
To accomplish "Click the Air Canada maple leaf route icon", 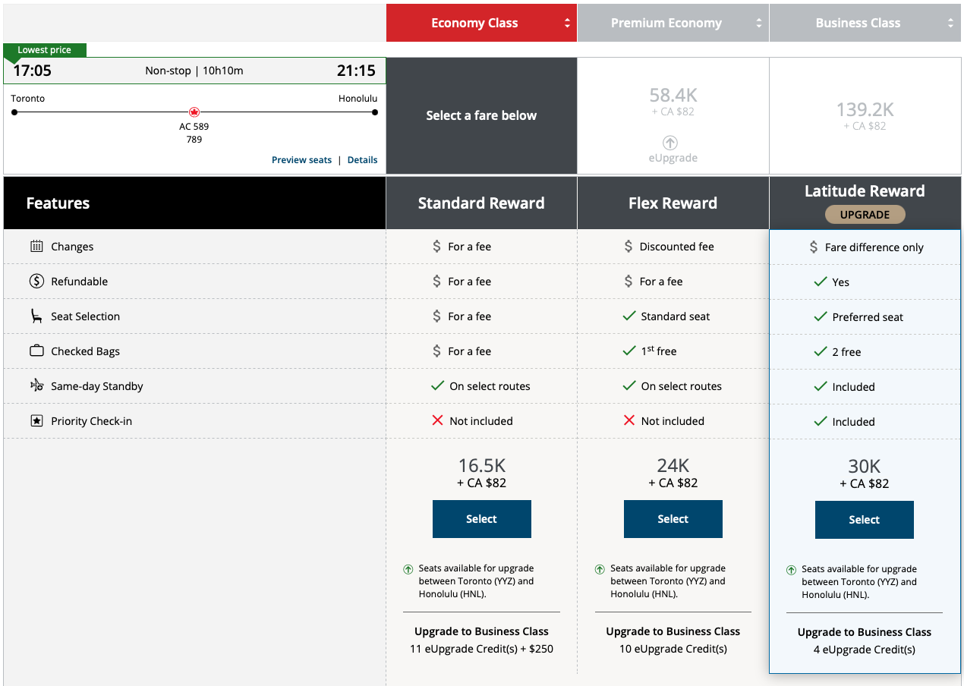I will (194, 112).
